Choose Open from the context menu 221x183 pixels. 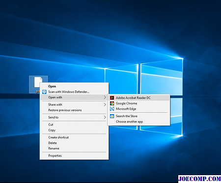(x=74, y=86)
